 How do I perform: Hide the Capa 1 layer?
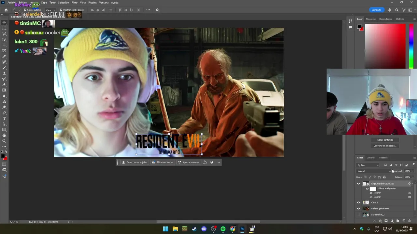pos(358,202)
